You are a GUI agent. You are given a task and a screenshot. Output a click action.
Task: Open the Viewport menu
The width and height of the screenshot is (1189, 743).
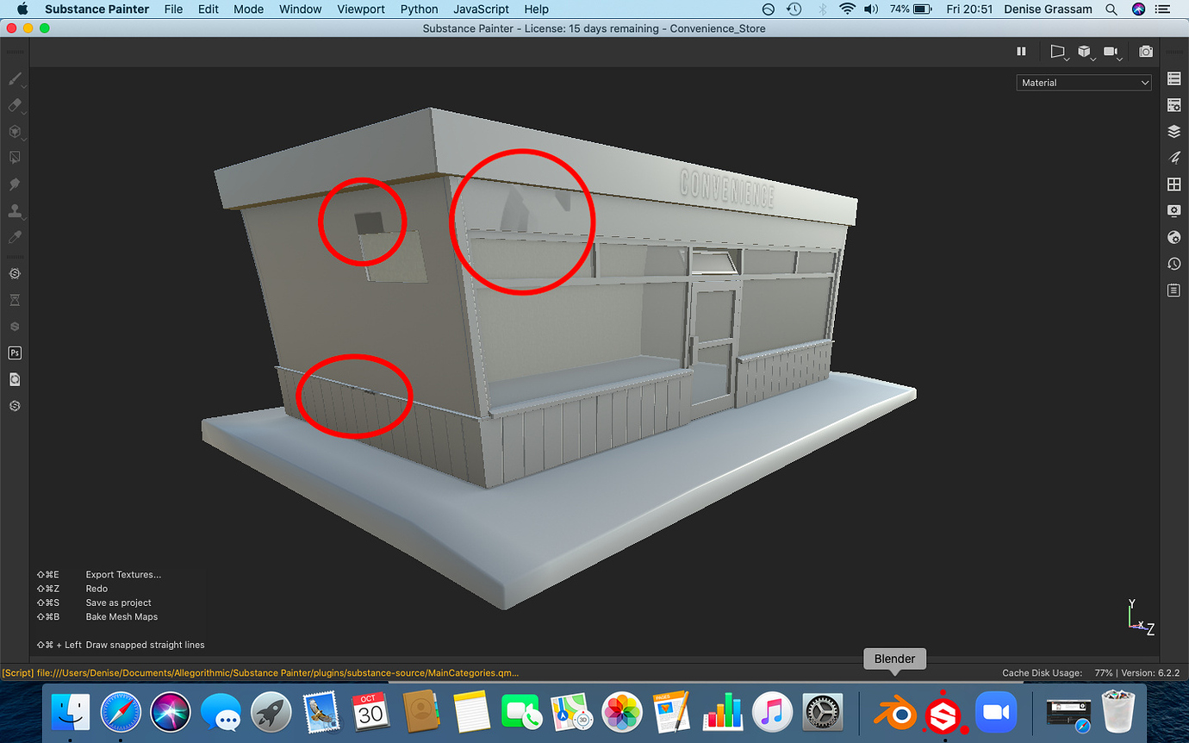pos(360,9)
